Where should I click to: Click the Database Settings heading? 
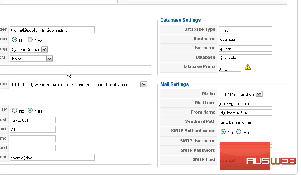coord(180,20)
